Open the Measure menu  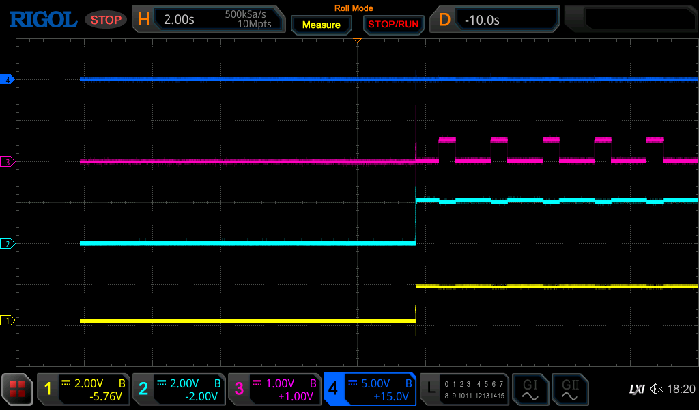click(x=322, y=25)
